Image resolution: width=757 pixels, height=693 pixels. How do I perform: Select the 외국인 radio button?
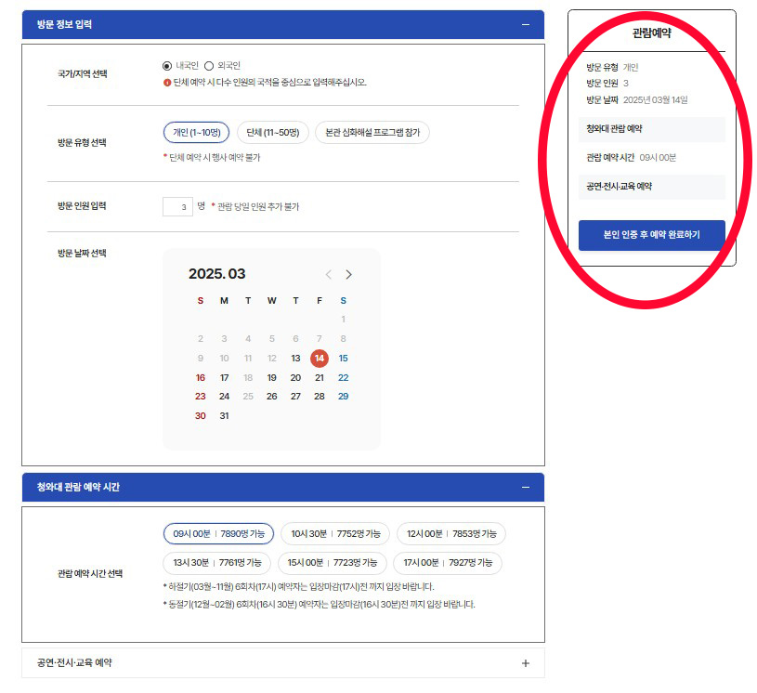209,66
